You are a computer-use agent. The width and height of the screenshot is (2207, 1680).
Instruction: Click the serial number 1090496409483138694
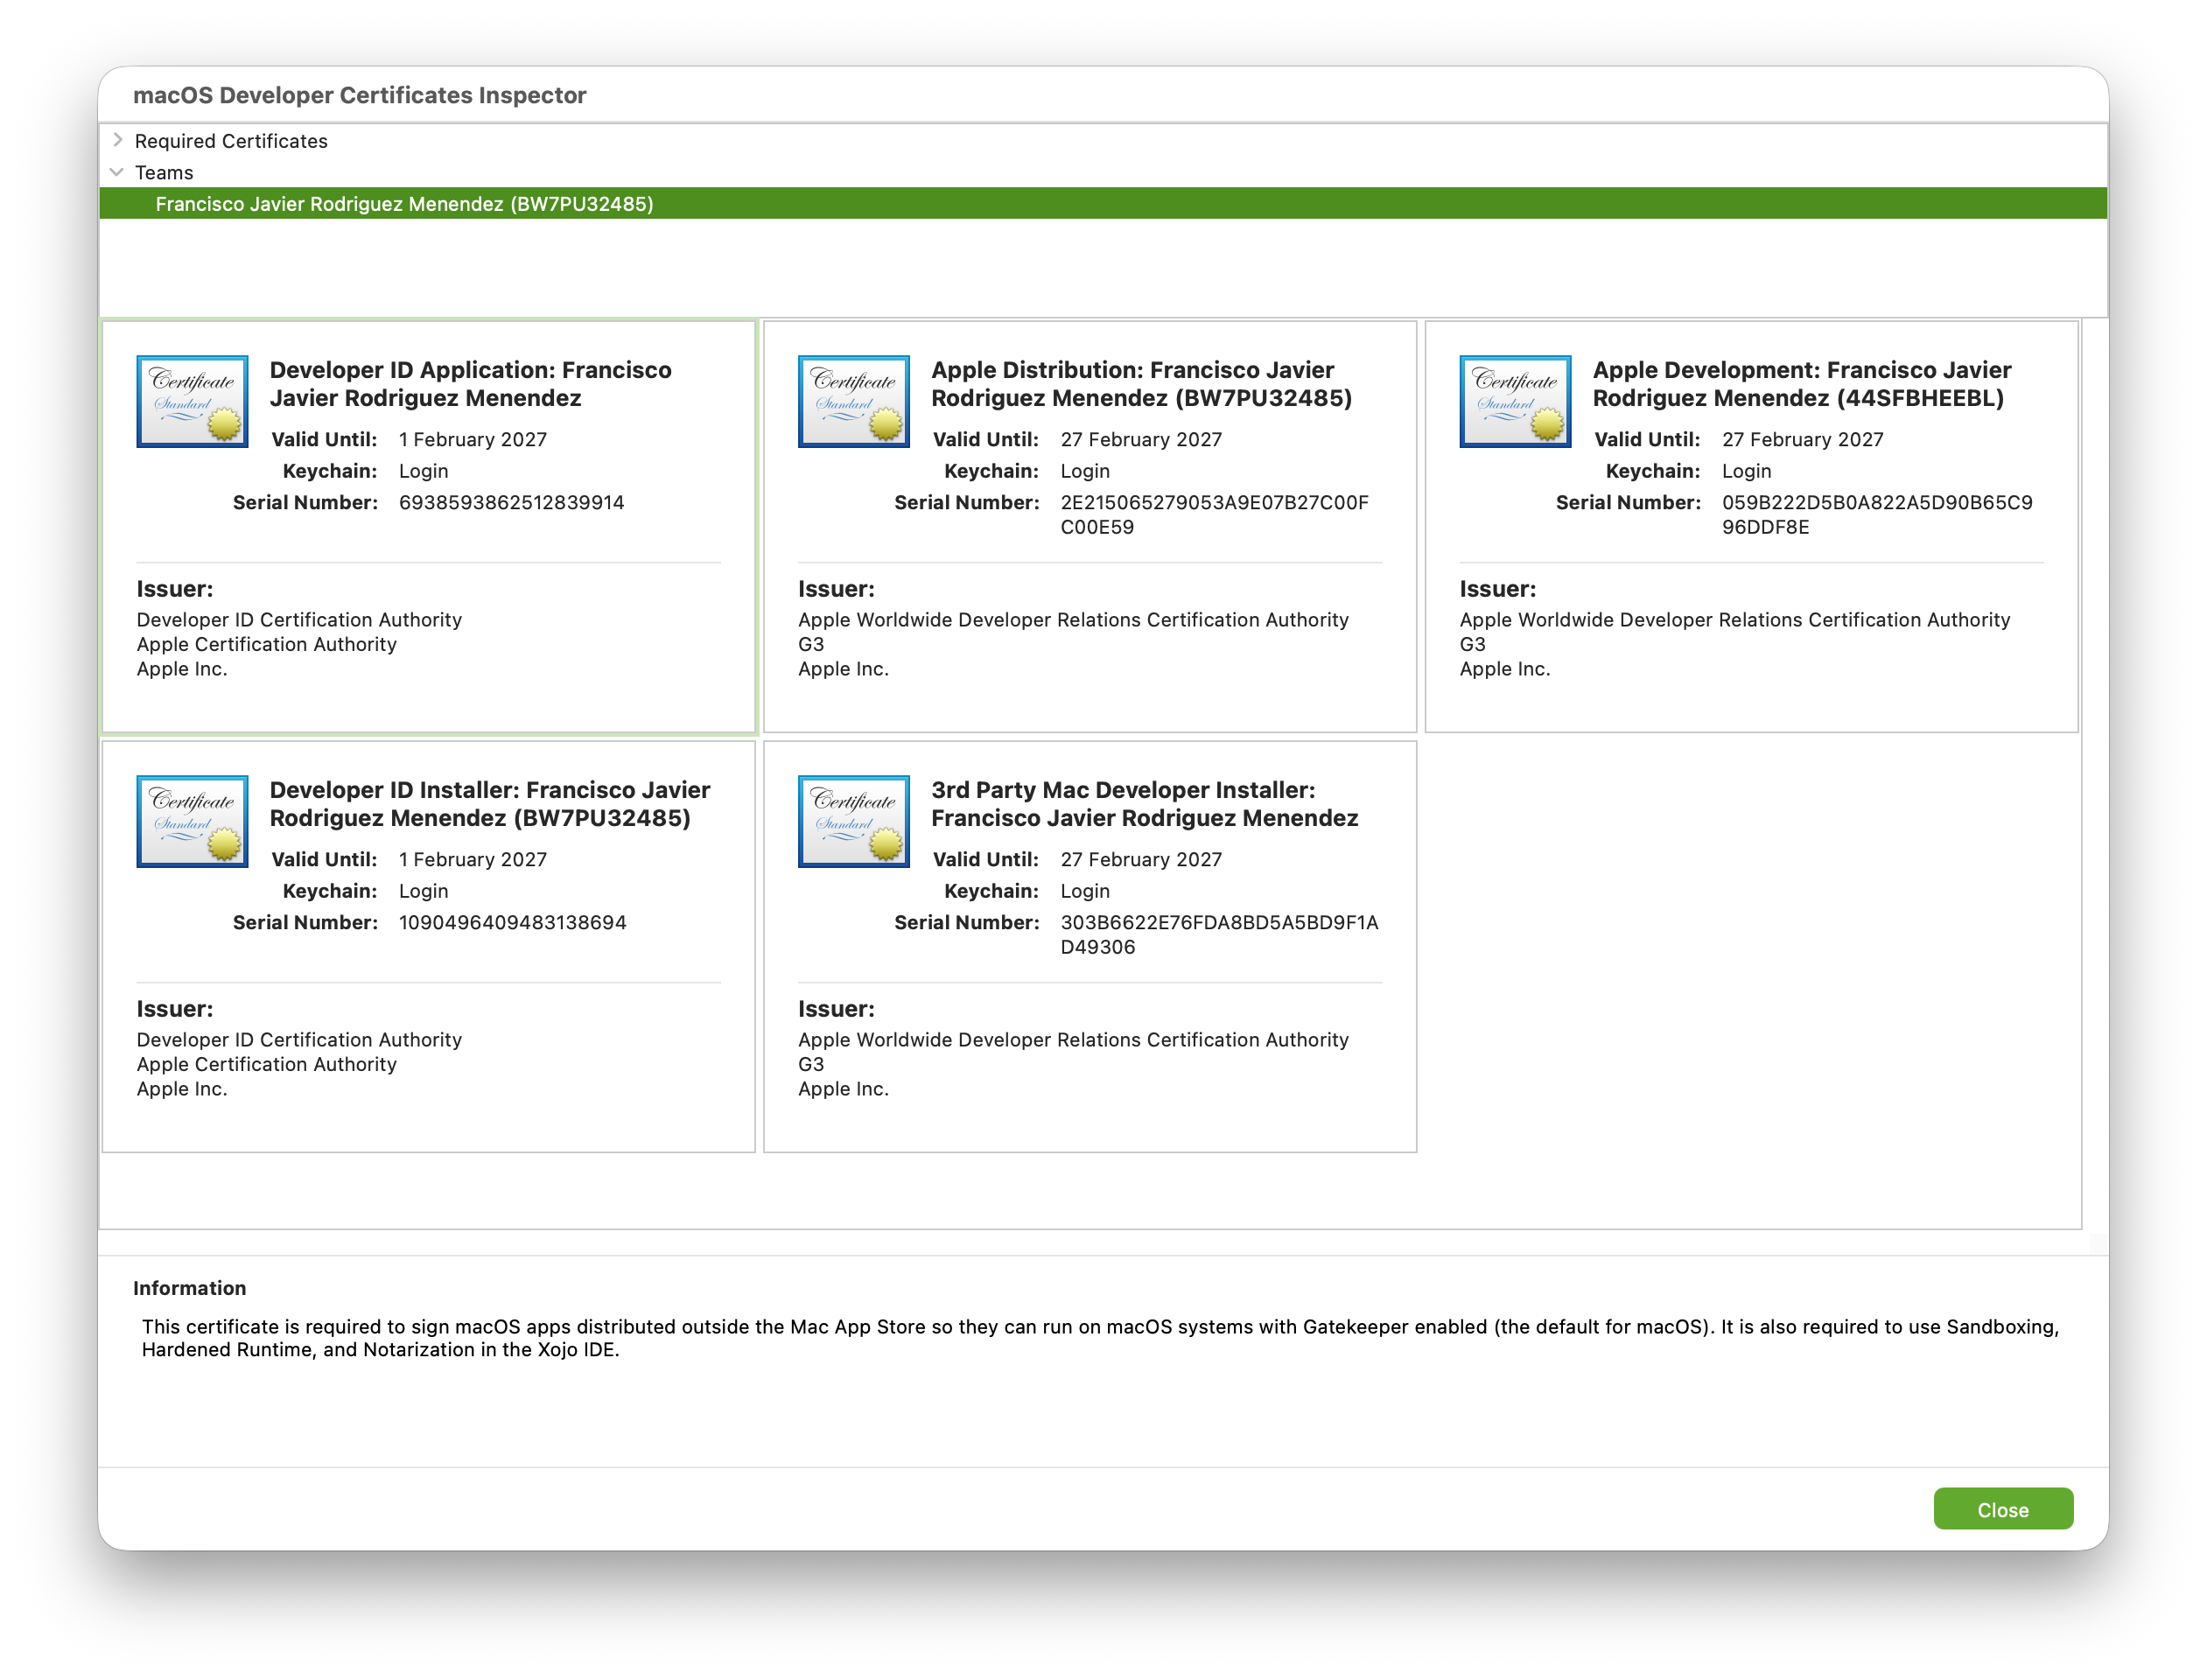(x=512, y=923)
